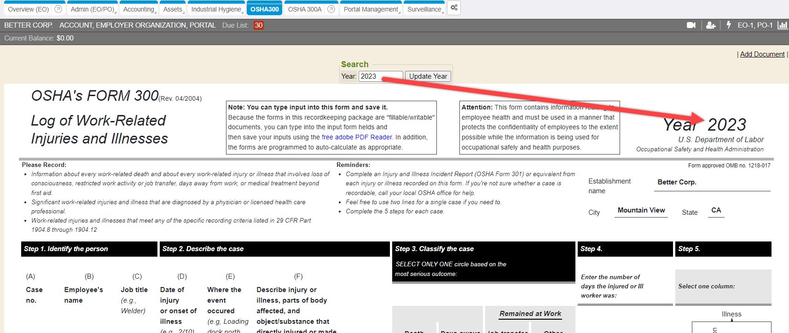Expand the Admin (EO/PO) dropdown tab
The image size is (789, 333).
point(93,9)
